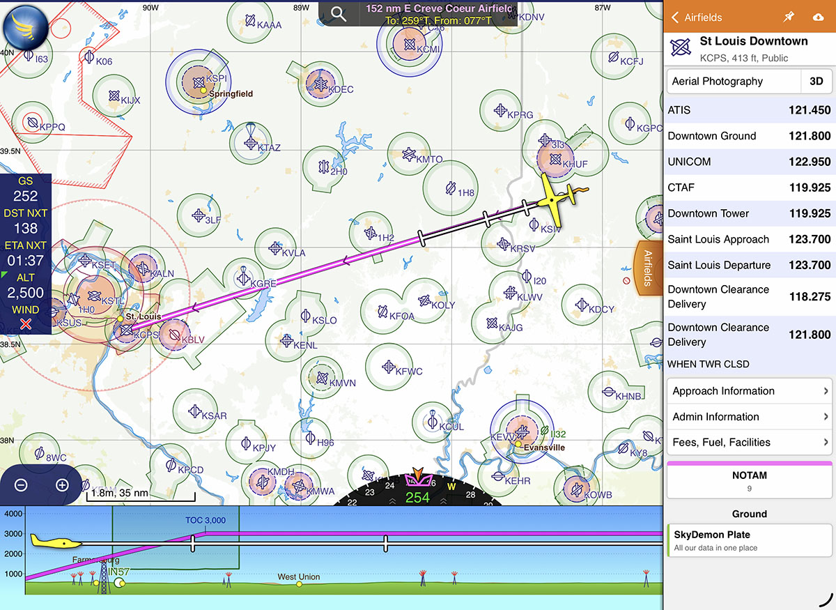Open the SkyDemon main menu logo
836x610 pixels.
(x=26, y=26)
